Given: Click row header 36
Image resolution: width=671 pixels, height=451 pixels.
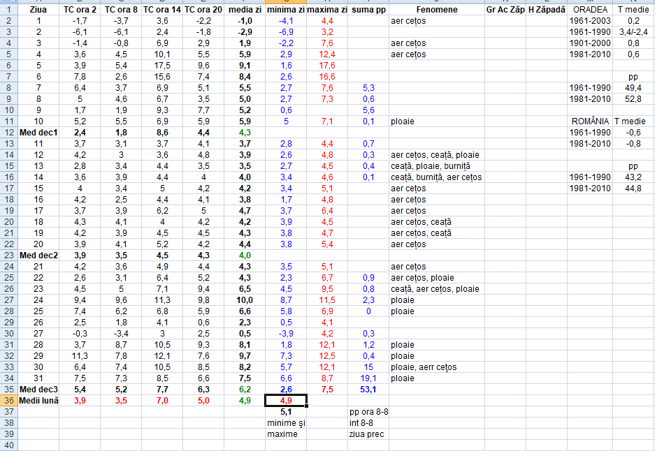Looking at the screenshot, I should click(x=9, y=401).
